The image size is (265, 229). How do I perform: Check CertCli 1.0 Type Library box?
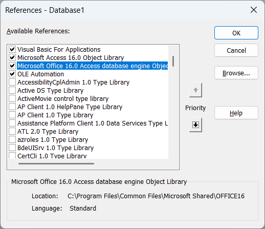[12, 156]
